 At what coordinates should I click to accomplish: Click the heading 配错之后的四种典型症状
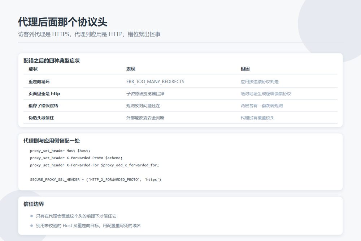point(52,61)
